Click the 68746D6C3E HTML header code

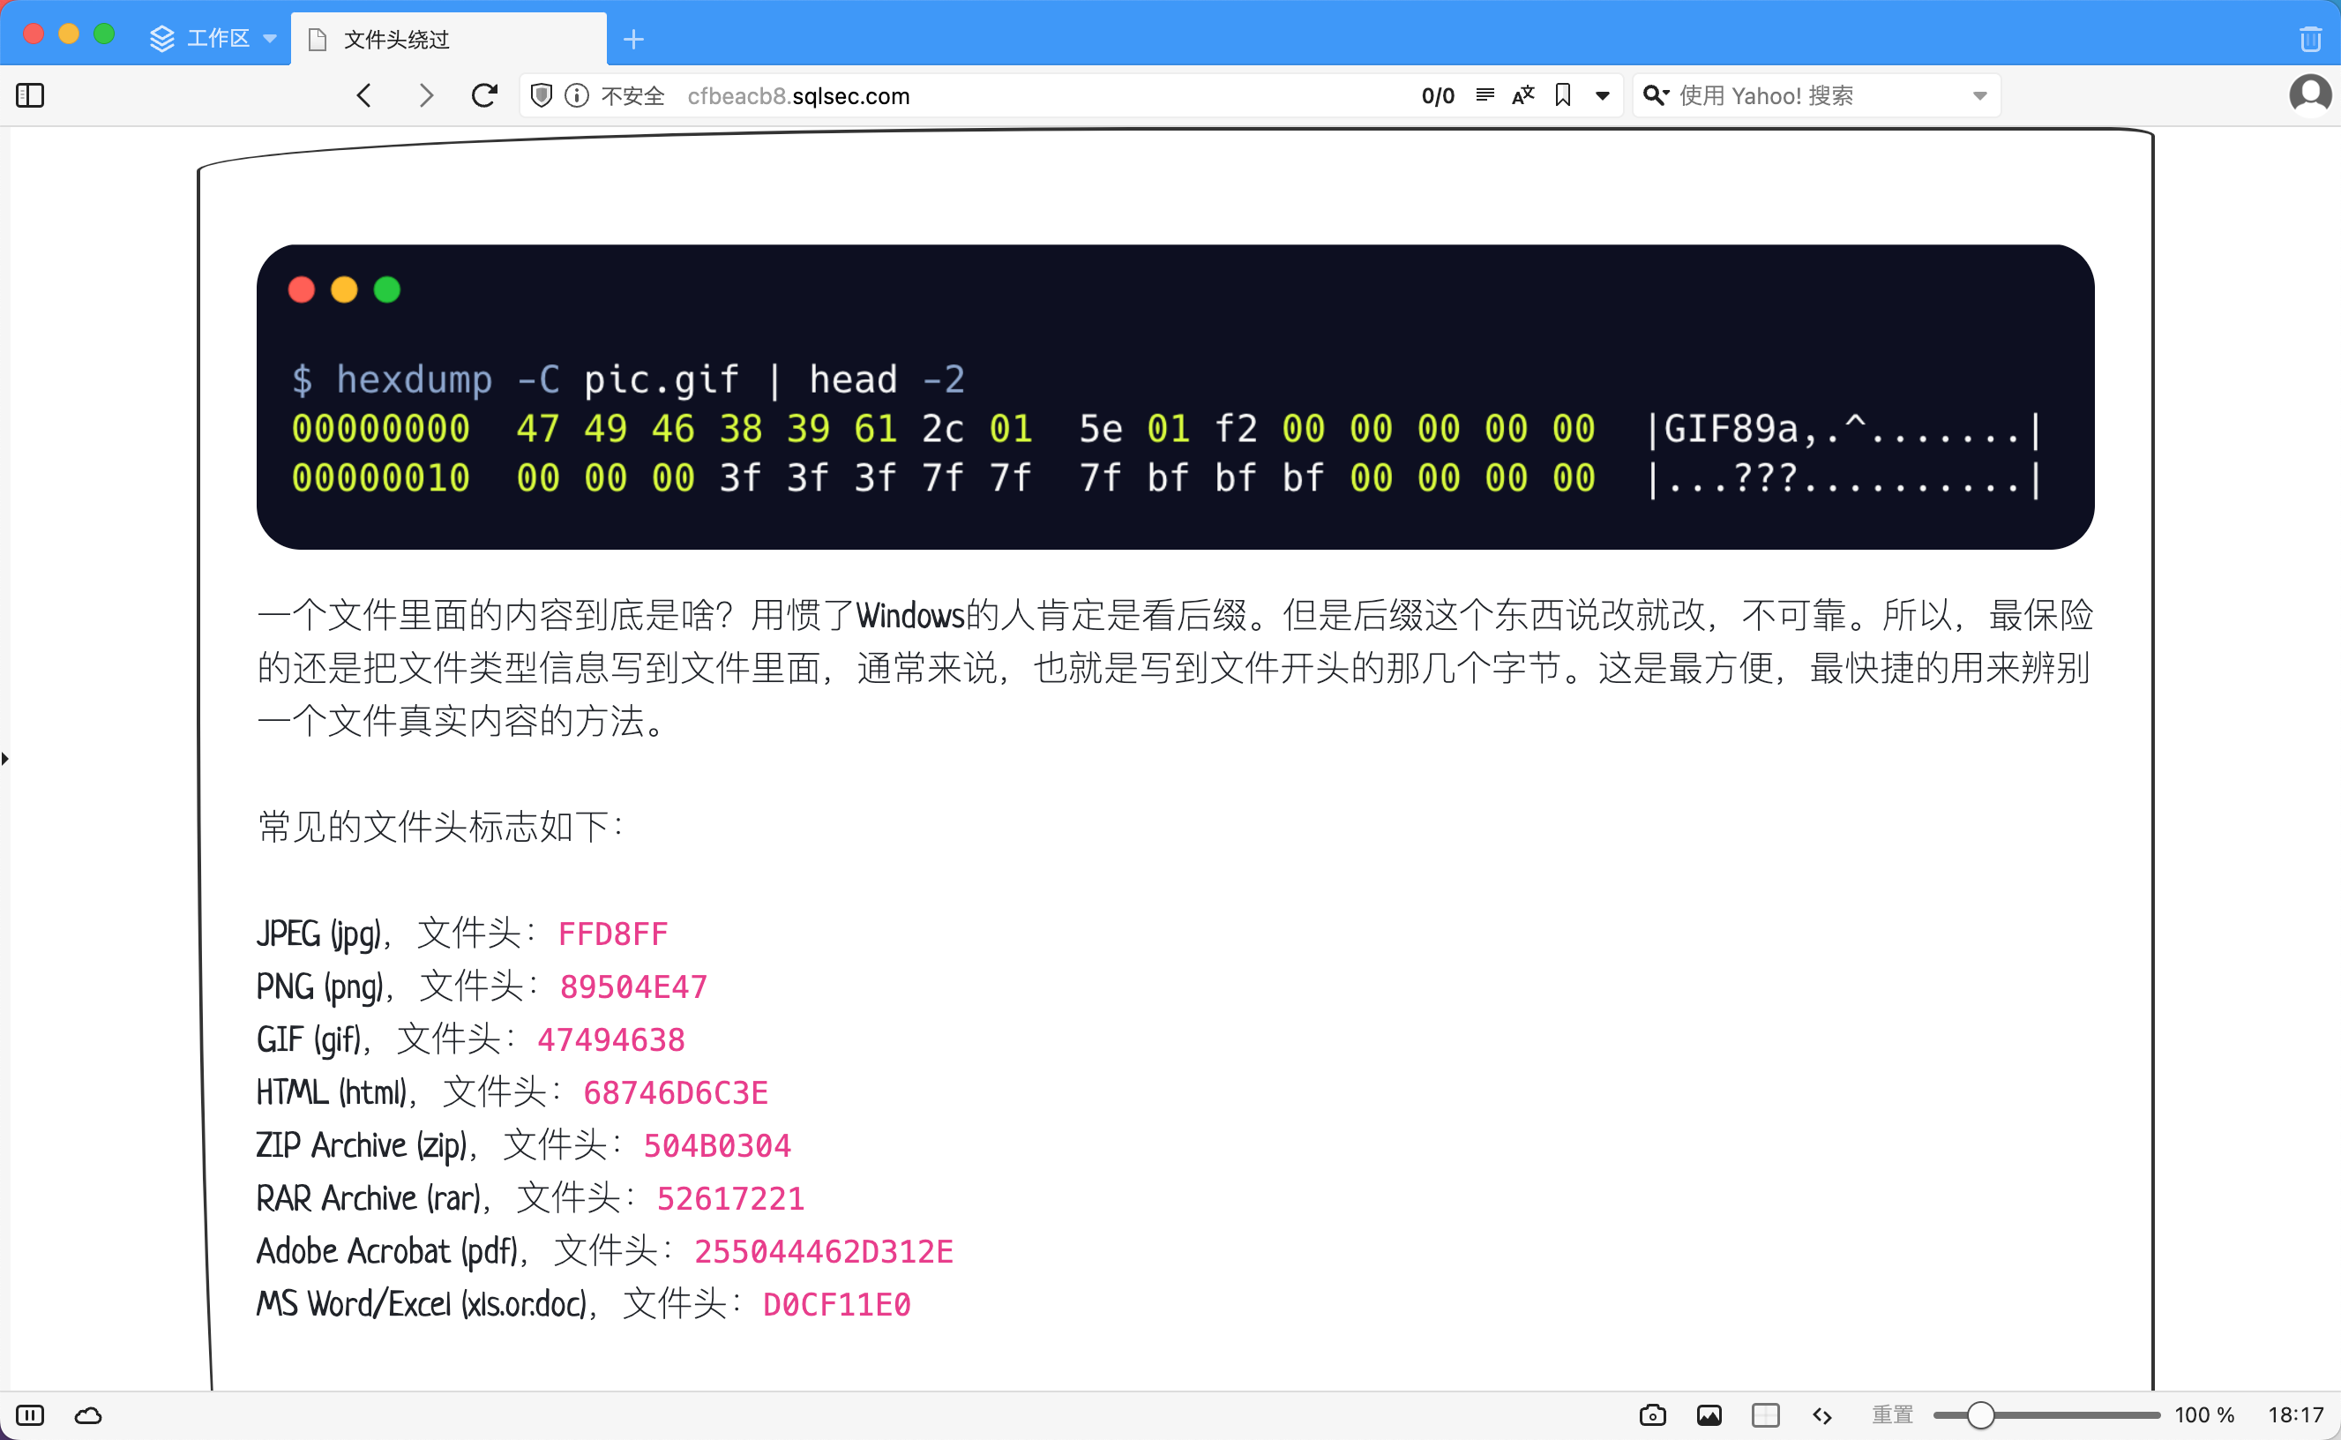(x=675, y=1092)
